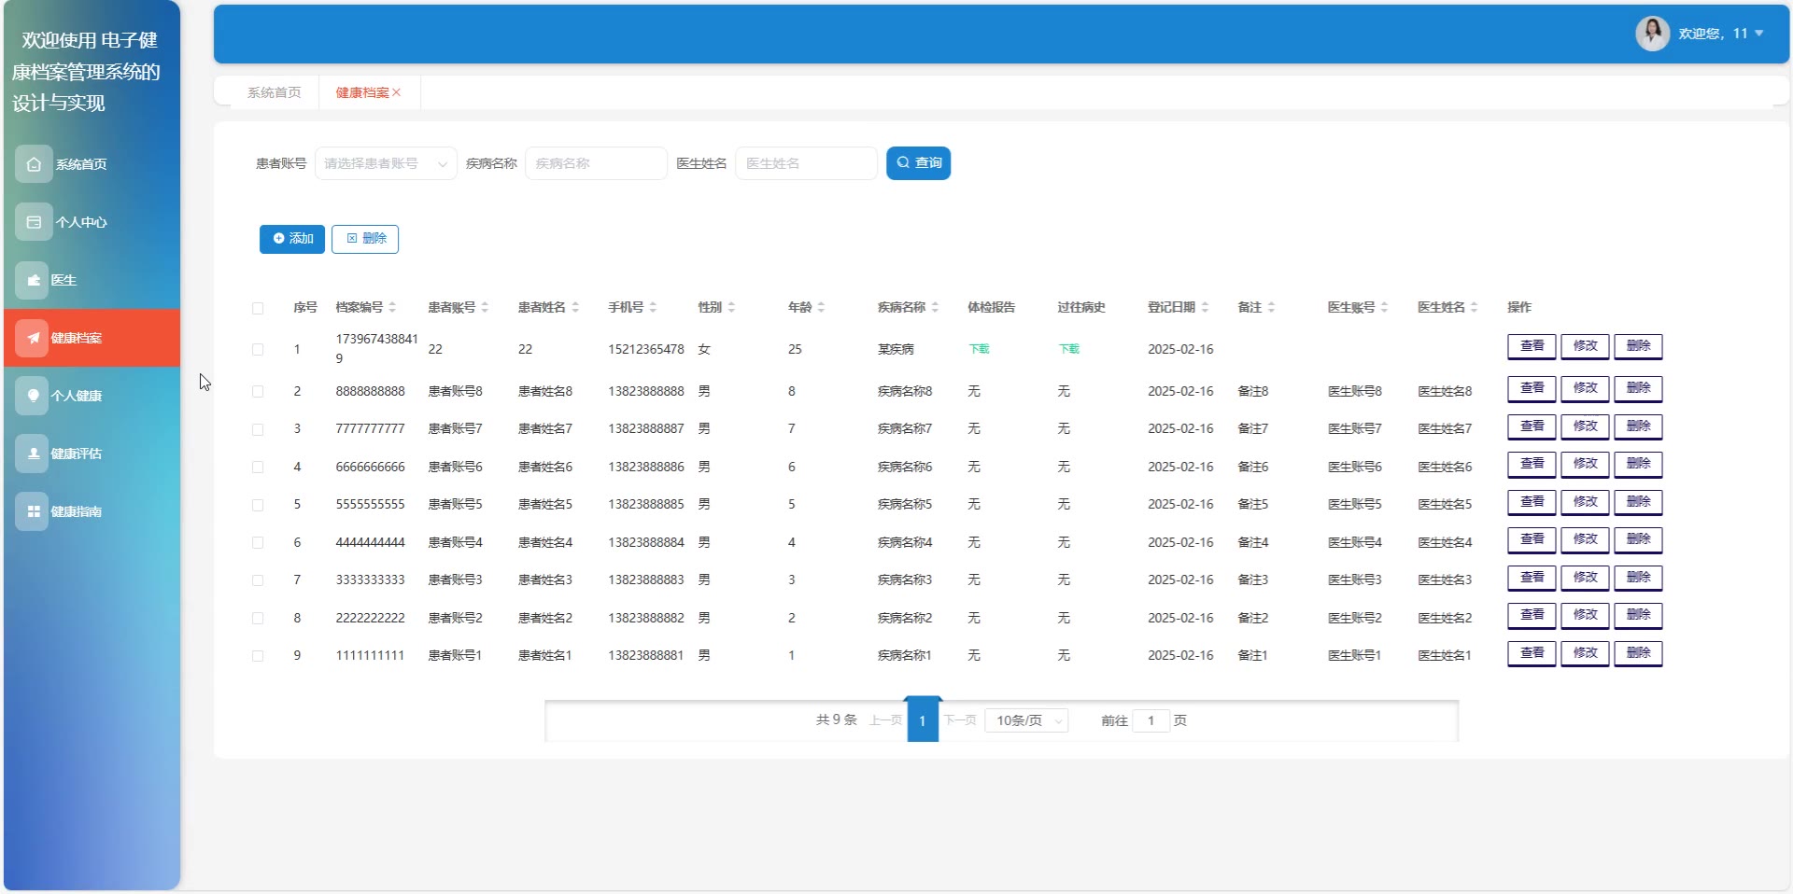Check the row 2 checkbox for 8888888888

[x=258, y=392]
